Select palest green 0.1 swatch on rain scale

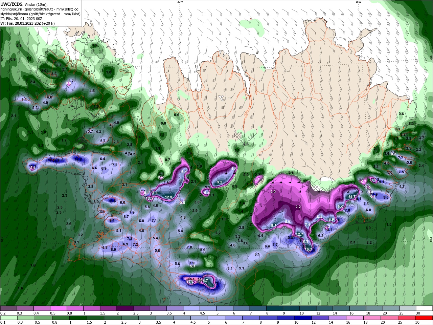pyautogui.click(x=8, y=318)
